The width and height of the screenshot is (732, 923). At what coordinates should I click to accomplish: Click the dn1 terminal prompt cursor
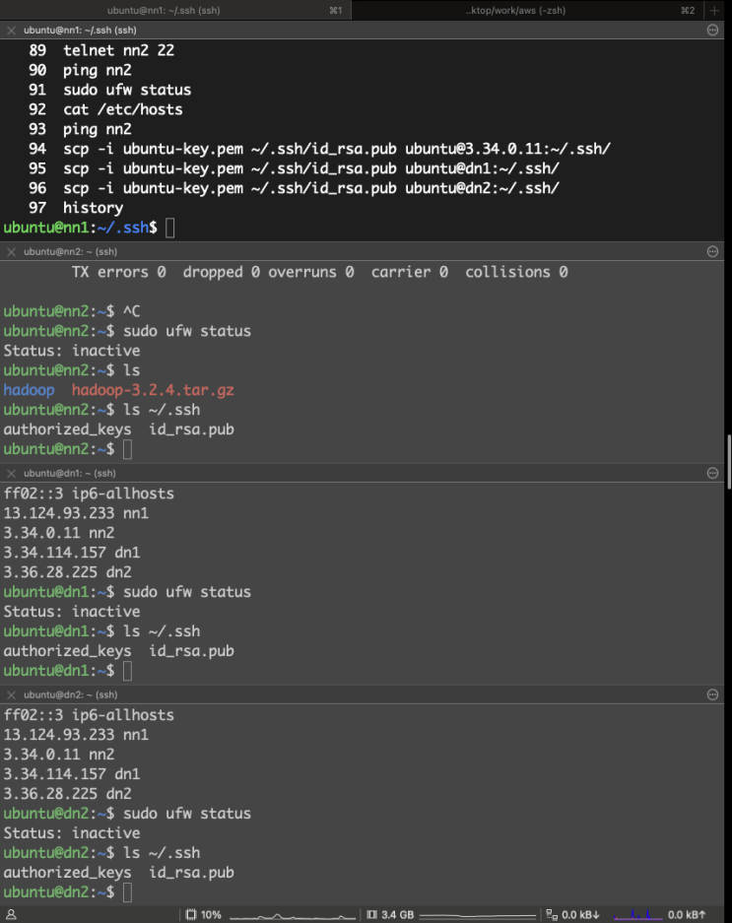[x=127, y=671]
